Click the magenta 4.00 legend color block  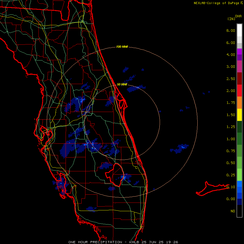[x=239, y=52]
